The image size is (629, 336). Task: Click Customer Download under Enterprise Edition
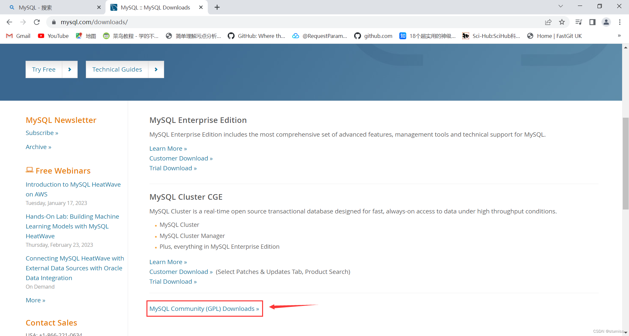[181, 158]
